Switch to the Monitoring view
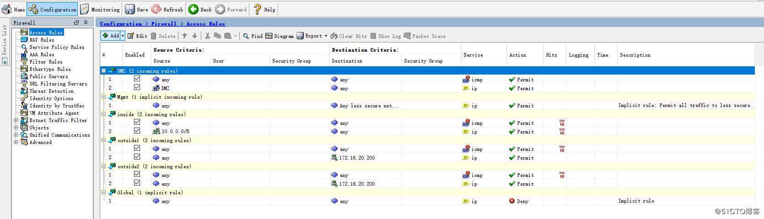The image size is (764, 219). tap(100, 9)
